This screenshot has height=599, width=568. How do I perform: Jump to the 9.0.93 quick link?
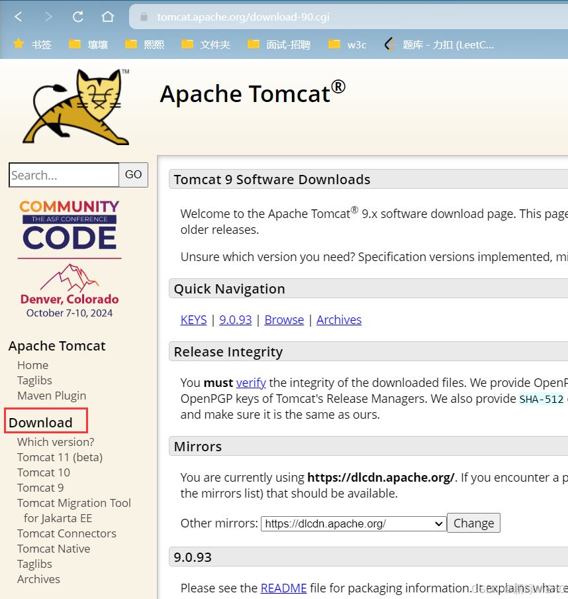(236, 319)
